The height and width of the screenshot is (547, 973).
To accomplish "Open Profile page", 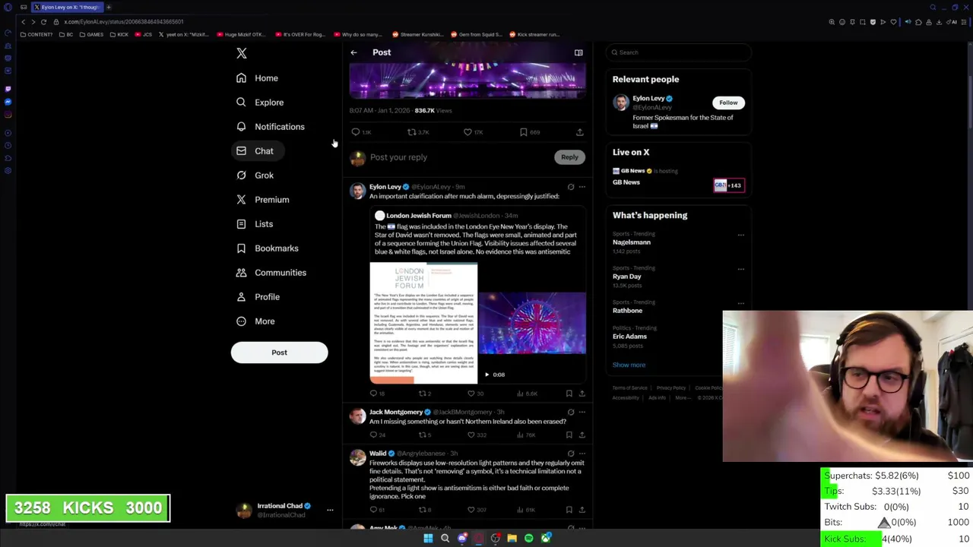I will tap(258, 297).
